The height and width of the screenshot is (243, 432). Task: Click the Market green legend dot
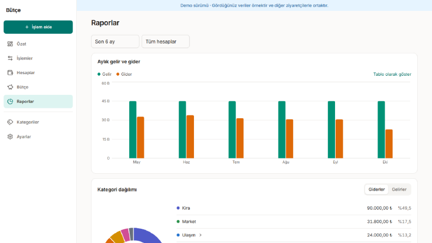178,222
